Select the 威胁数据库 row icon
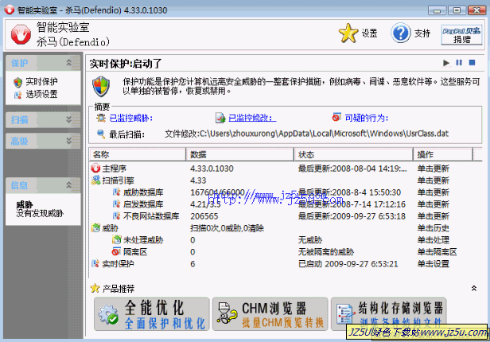Image resolution: width=490 pixels, height=342 pixels. [117, 192]
